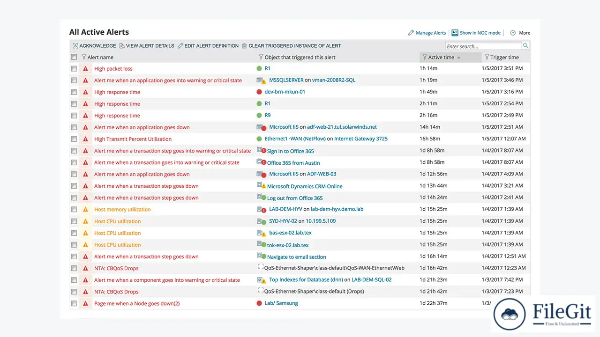Select checkbox for High Transmit Percent Utilization
The image size is (600, 337).
[74, 139]
